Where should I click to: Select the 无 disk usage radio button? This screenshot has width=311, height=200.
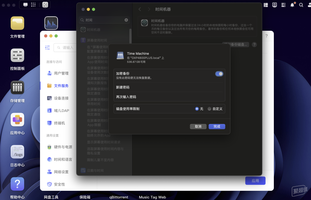coord(197,109)
